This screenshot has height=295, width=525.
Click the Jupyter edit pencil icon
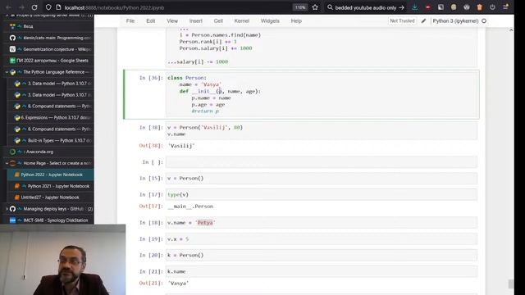(423, 20)
